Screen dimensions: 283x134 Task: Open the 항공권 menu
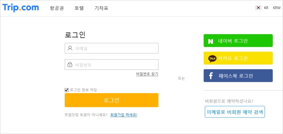pos(57,8)
